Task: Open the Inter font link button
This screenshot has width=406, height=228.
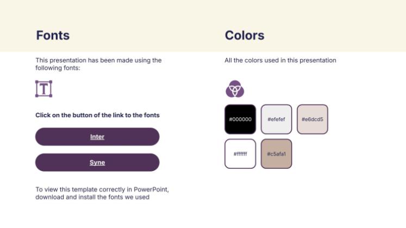Action: 97,136
